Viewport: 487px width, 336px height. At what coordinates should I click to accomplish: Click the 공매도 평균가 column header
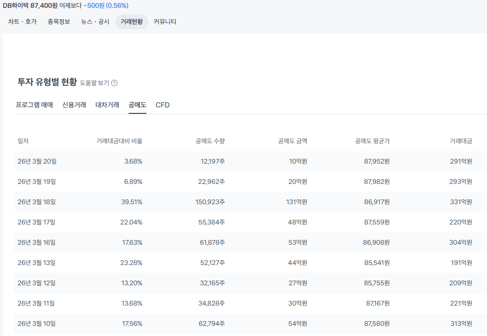(372, 141)
